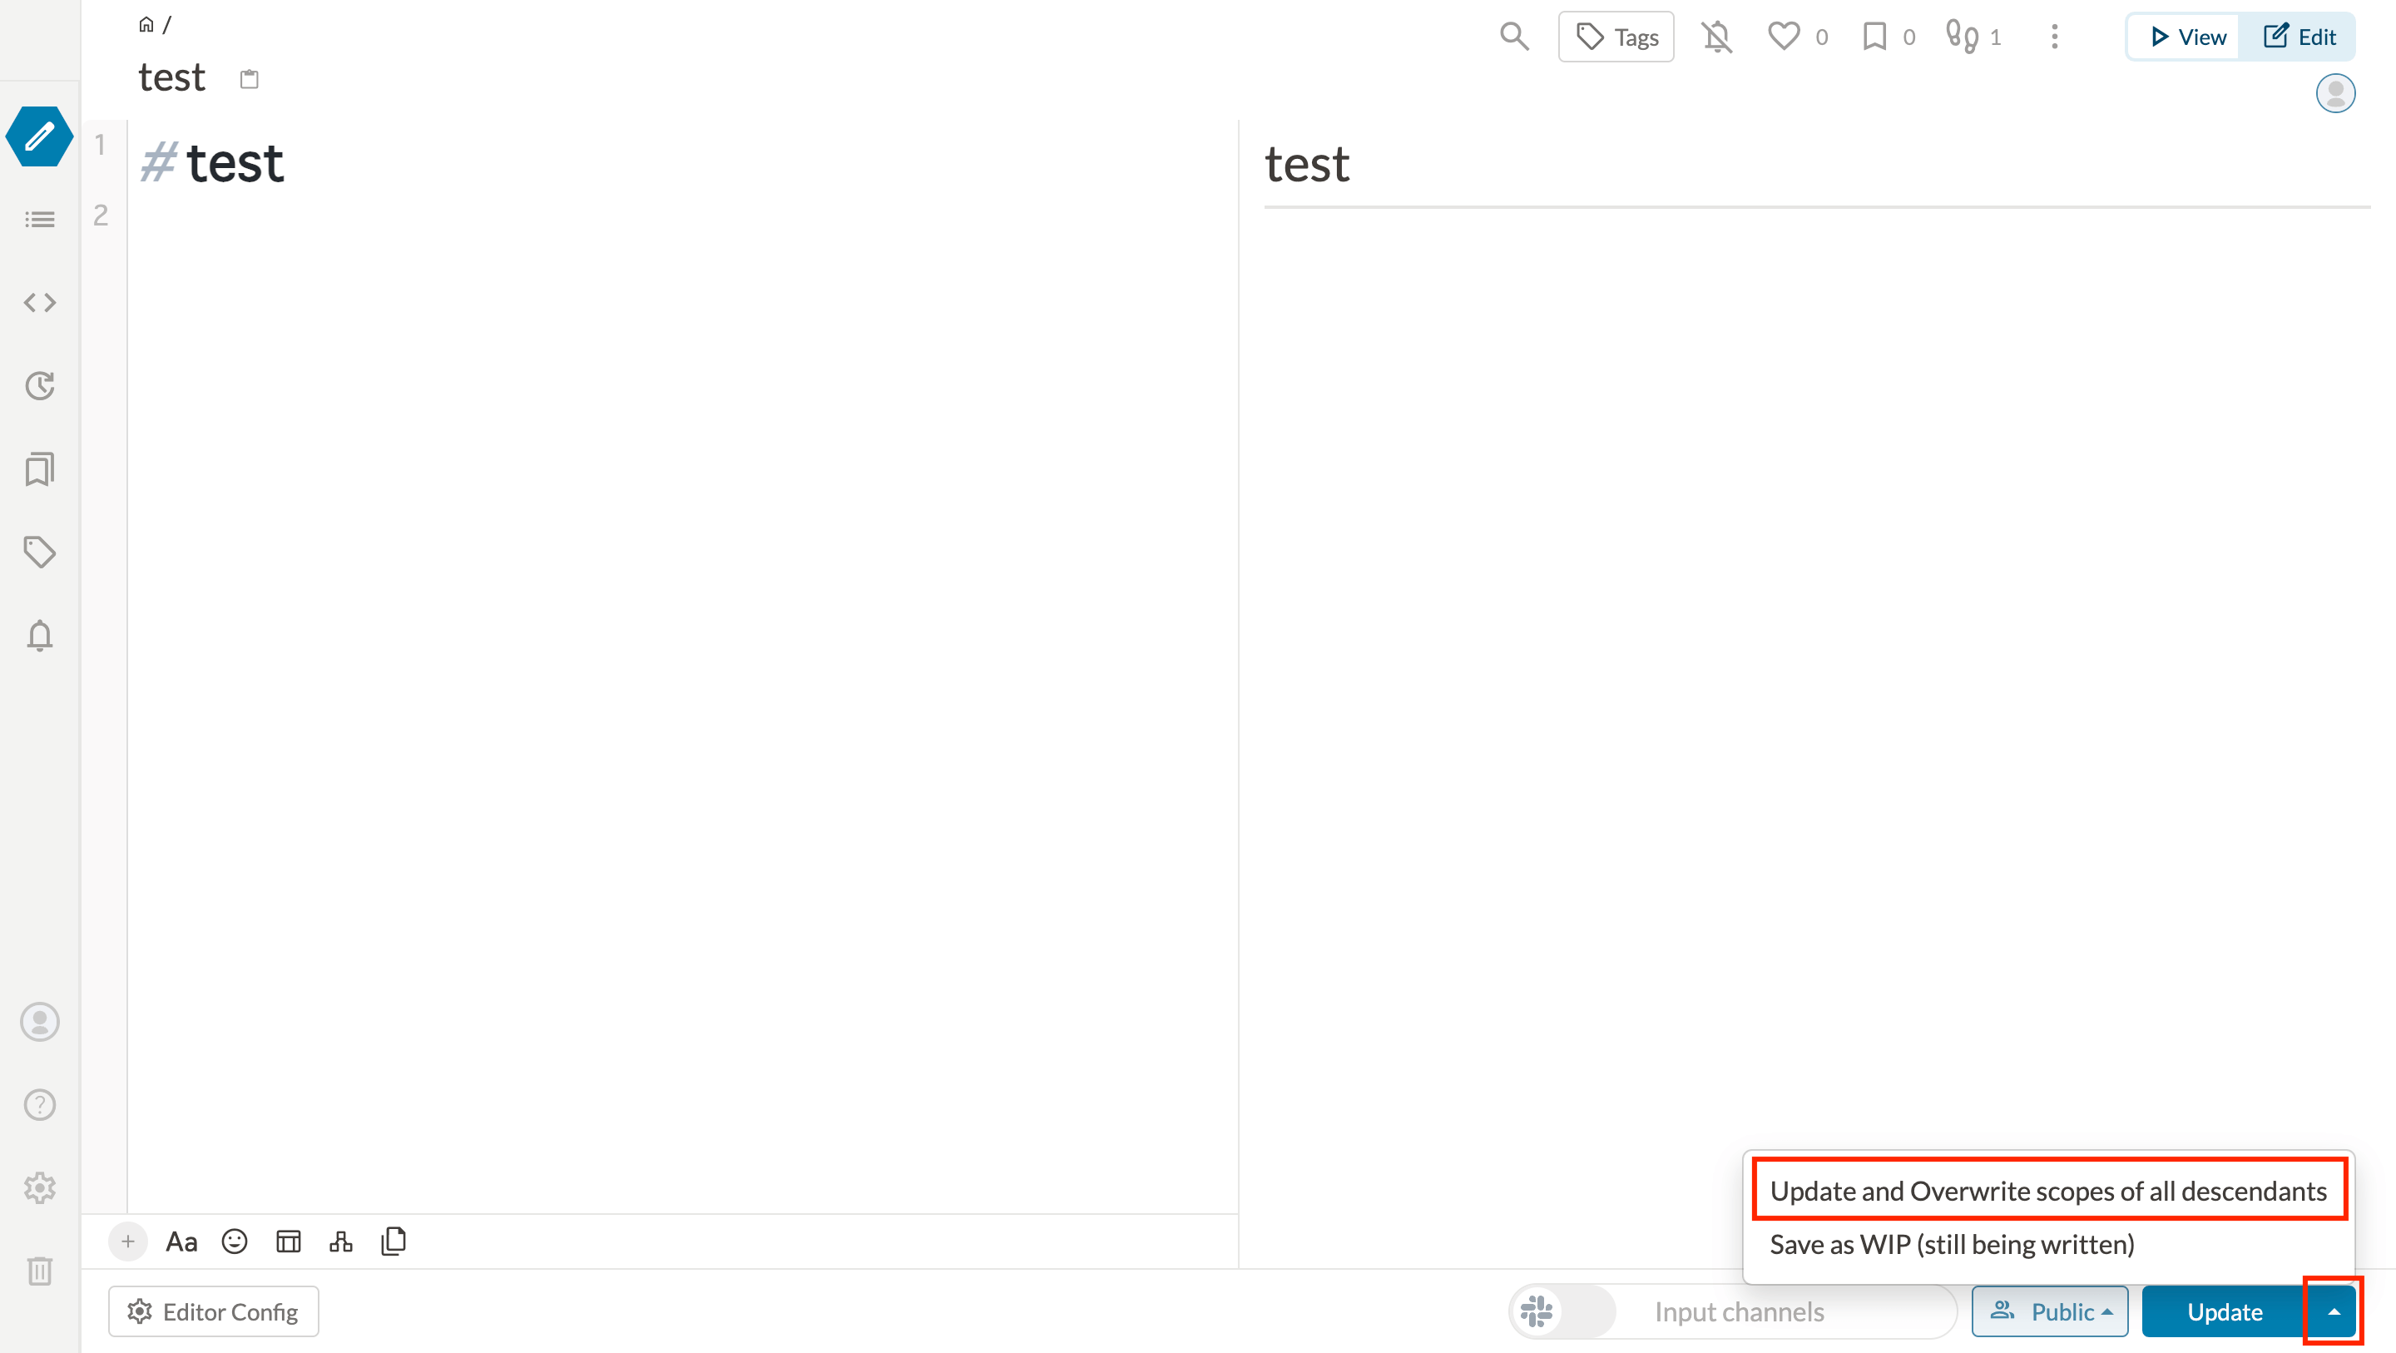
Task: Click the GROWI pencil logo icon
Action: pos(39,136)
